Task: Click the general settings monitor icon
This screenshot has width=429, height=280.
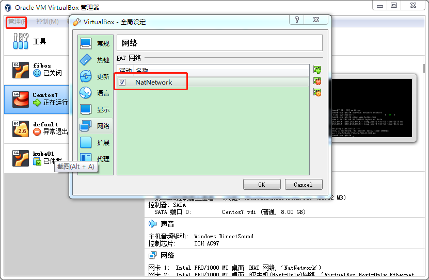Action: pyautogui.click(x=86, y=43)
